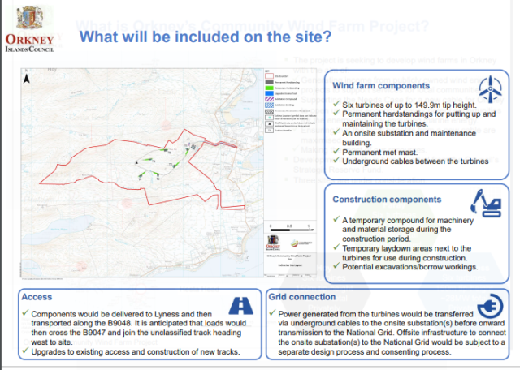520x370 pixels.
Task: Click 'Underground cables between the turbines' text
Action: 416,161
